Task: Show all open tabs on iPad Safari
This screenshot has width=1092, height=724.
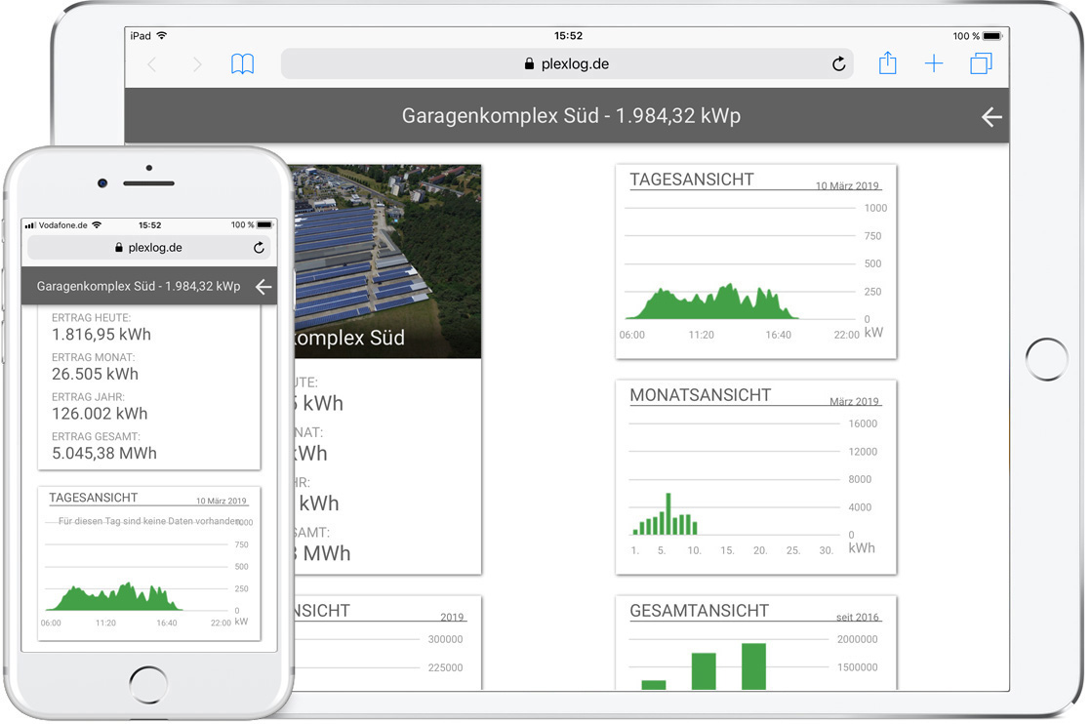Action: tap(981, 64)
